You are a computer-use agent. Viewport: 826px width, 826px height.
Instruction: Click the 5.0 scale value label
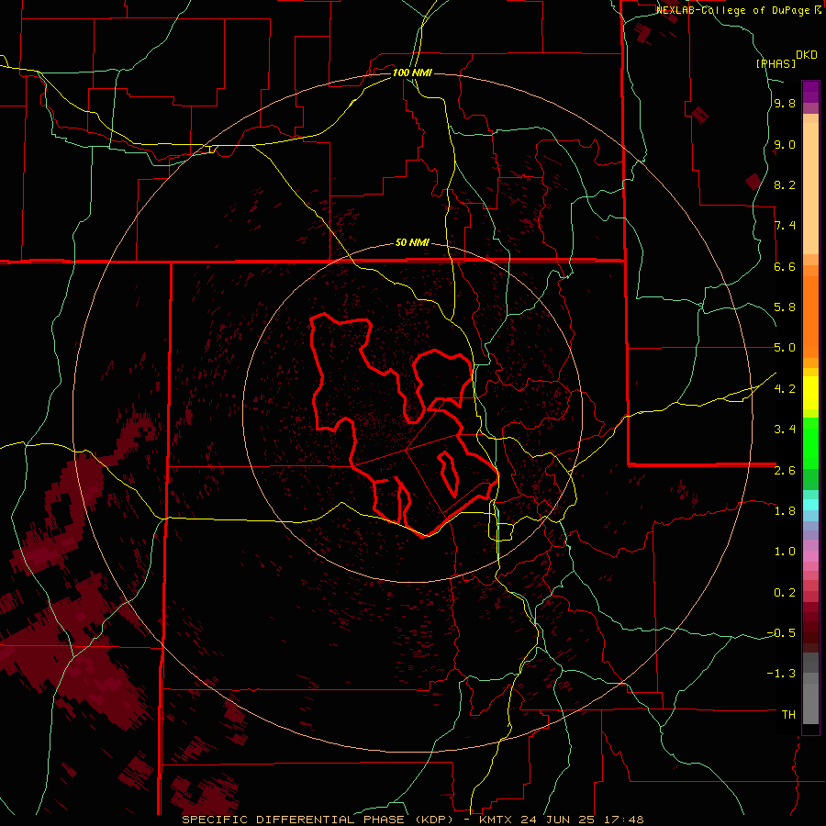click(785, 348)
